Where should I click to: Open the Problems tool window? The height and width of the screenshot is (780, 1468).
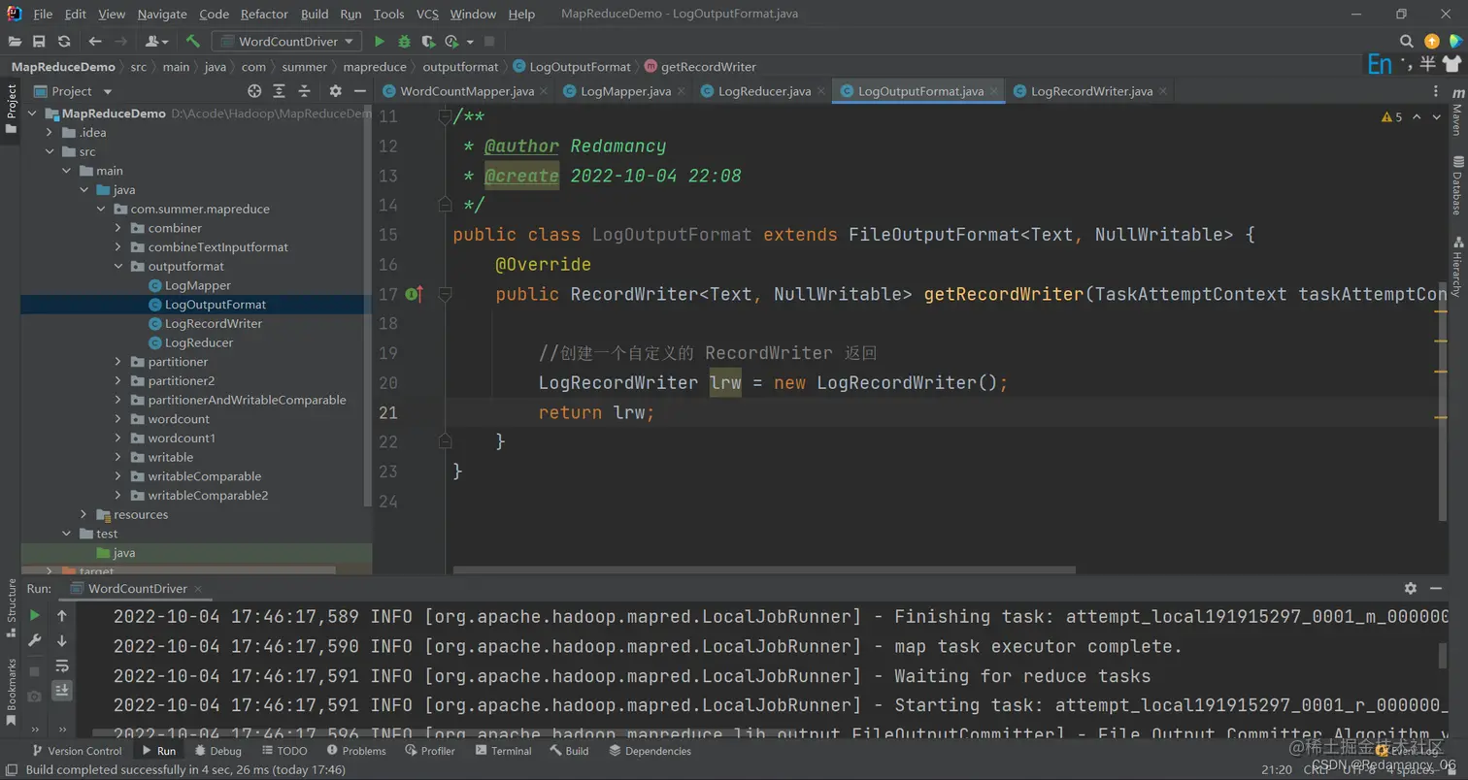click(356, 751)
